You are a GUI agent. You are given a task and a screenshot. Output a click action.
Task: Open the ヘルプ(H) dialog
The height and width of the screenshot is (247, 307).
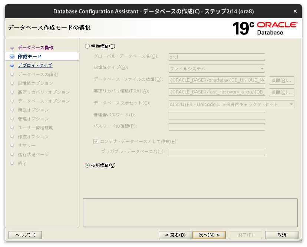coord(25,235)
